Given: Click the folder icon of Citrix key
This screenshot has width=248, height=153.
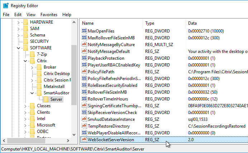Looking at the screenshot, I should (32, 61).
